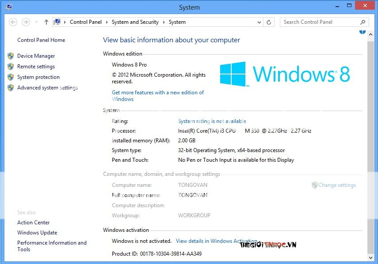Click the blue Help question mark icon
The height and width of the screenshot is (264, 378).
point(363,31)
